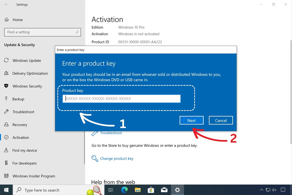The width and height of the screenshot is (292, 195).
Task: Open Windows Security page
Action: [27, 86]
